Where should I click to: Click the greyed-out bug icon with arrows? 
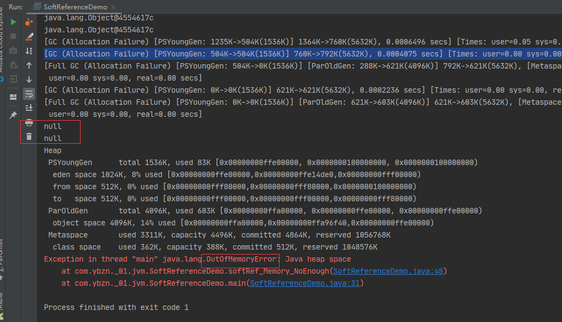click(13, 65)
